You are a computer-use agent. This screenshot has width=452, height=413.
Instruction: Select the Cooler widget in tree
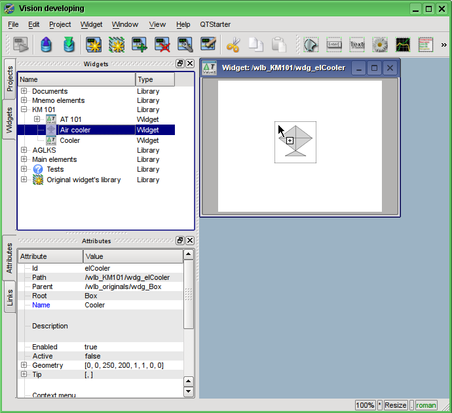69,140
